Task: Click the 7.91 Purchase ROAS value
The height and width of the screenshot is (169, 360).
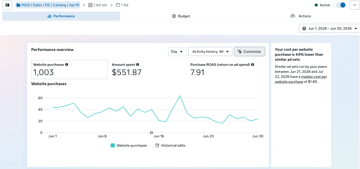Action: tap(197, 72)
